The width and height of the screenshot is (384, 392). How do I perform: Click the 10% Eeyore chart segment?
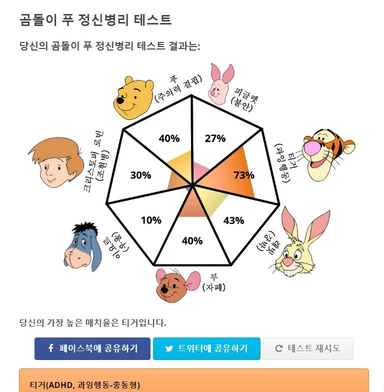coord(151,220)
